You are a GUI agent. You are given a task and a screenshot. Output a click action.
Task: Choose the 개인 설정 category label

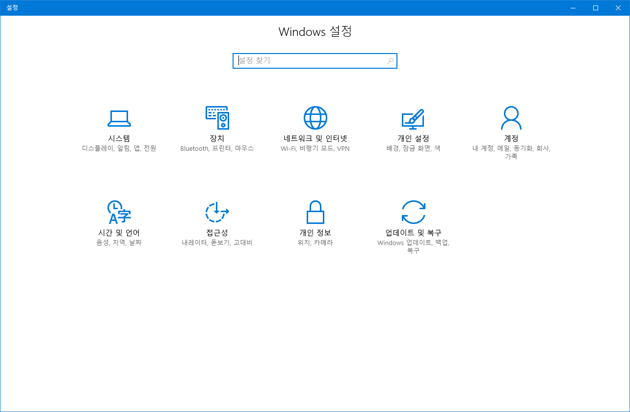(x=413, y=138)
